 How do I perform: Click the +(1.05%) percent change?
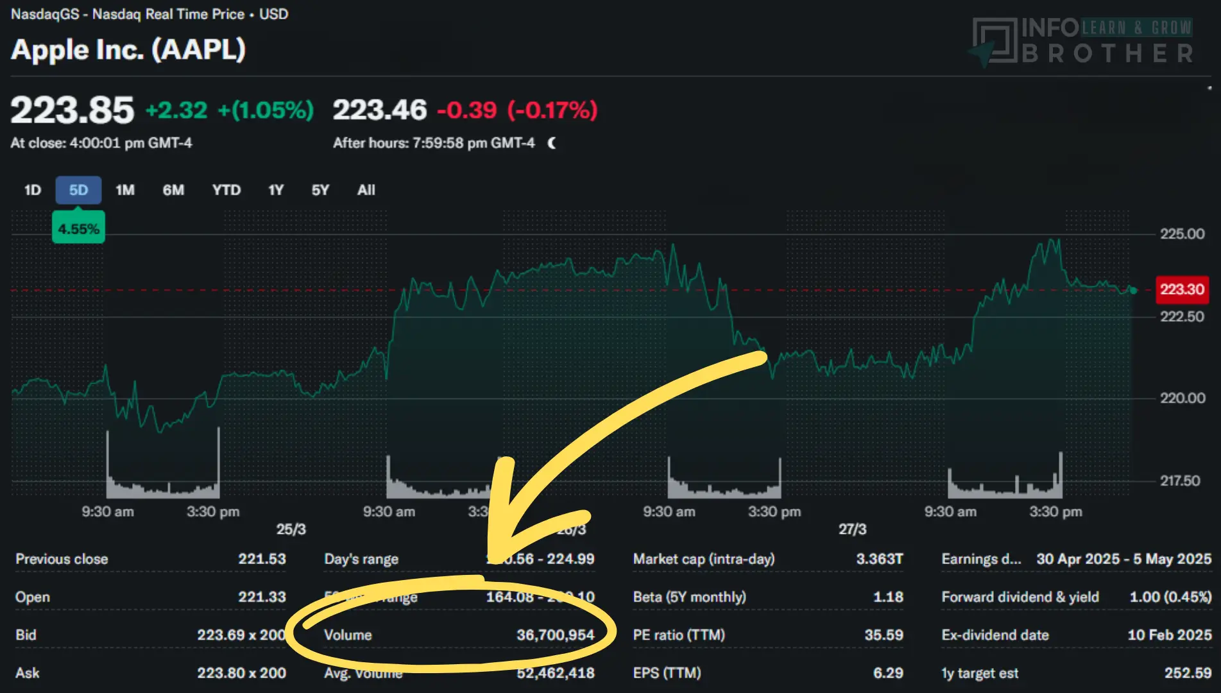[x=266, y=110]
